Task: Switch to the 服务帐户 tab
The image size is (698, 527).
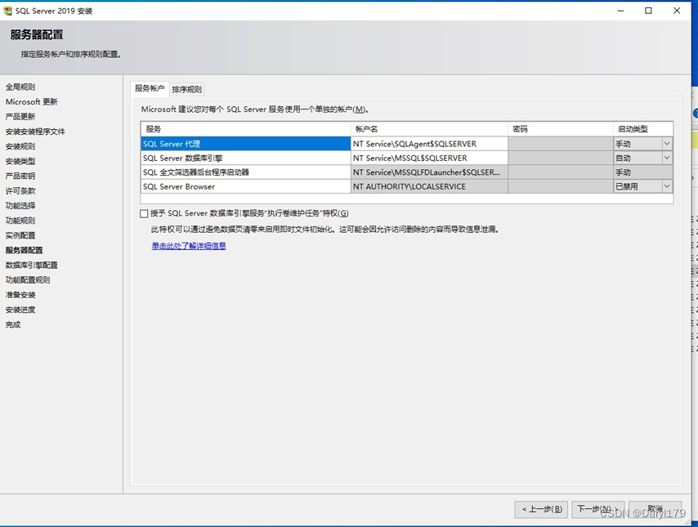Action: coord(150,88)
